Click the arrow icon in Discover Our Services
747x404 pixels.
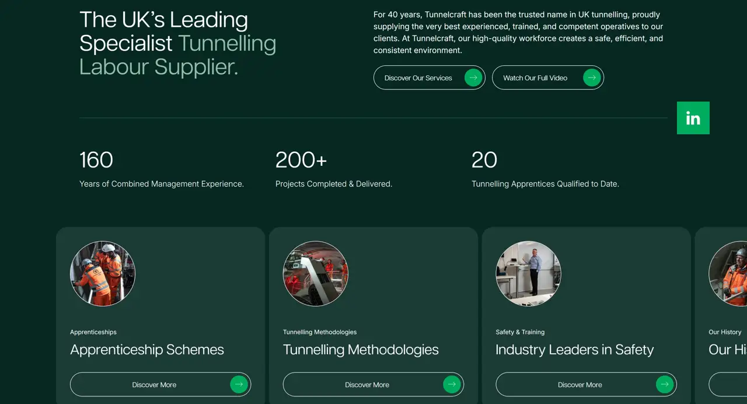tap(473, 78)
